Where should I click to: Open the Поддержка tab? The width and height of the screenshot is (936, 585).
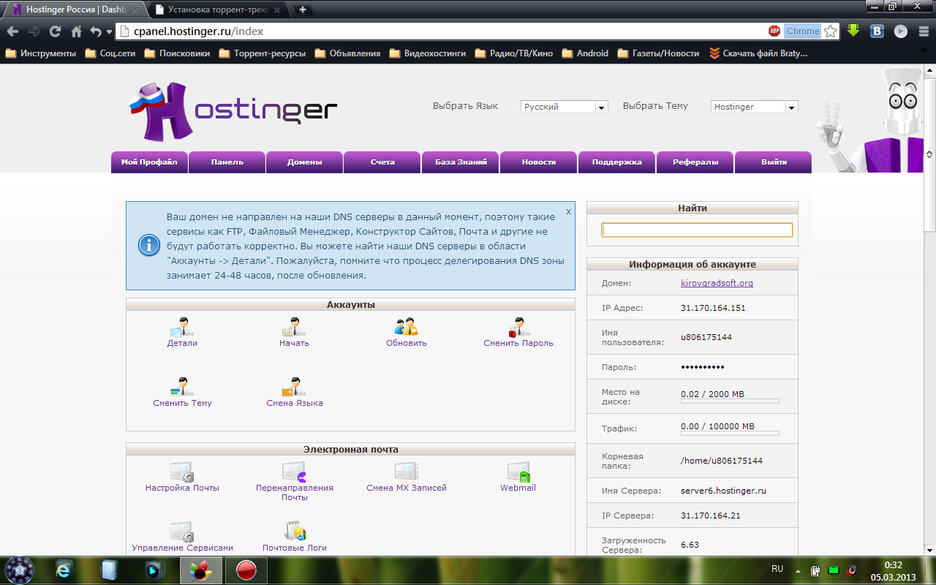pyautogui.click(x=617, y=162)
